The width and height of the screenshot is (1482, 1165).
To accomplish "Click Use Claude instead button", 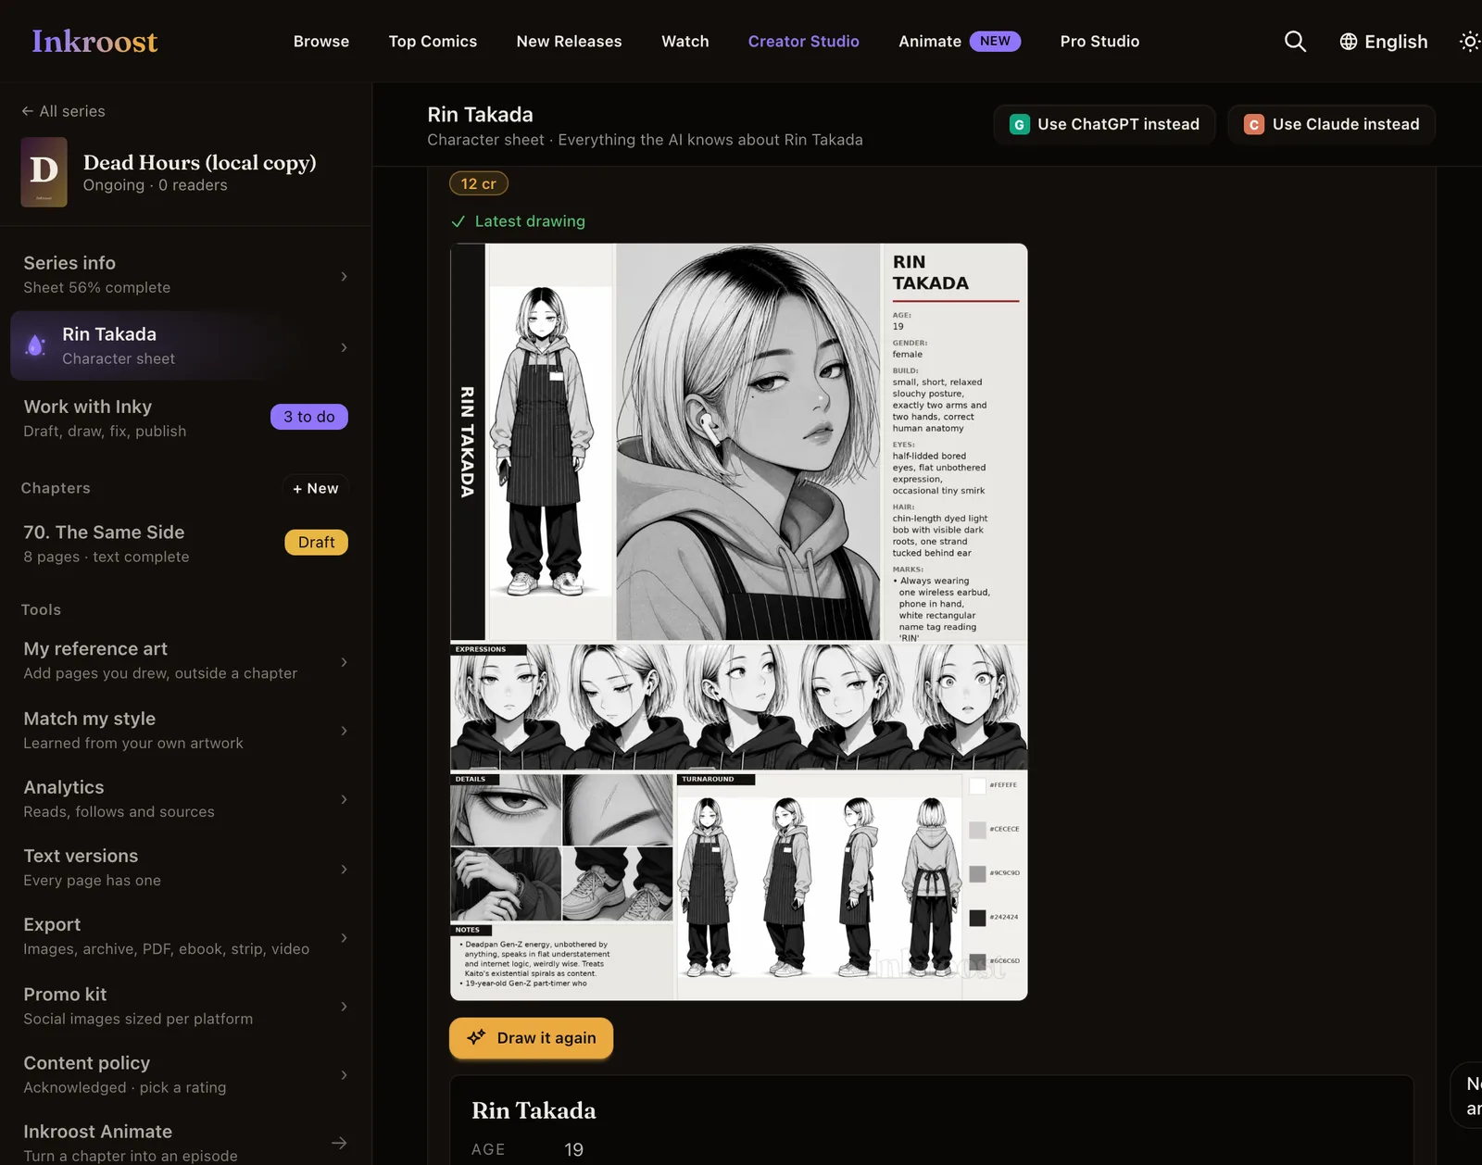I will click(x=1331, y=124).
